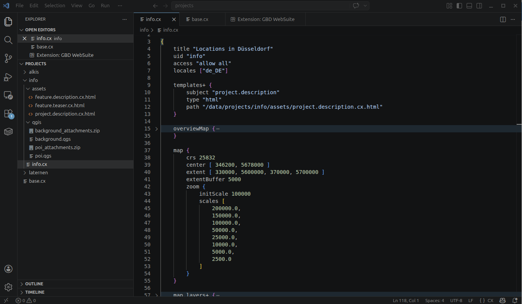Screen dimensions: 522x304
Task: Open the Search view in activity bar
Action: point(8,40)
